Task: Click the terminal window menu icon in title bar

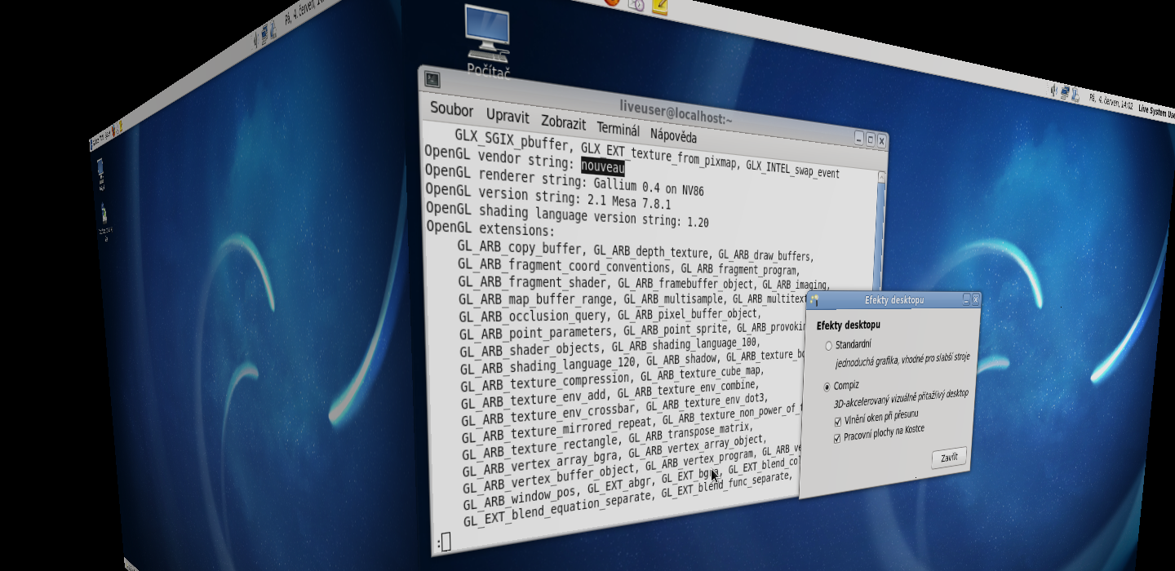Action: point(432,80)
